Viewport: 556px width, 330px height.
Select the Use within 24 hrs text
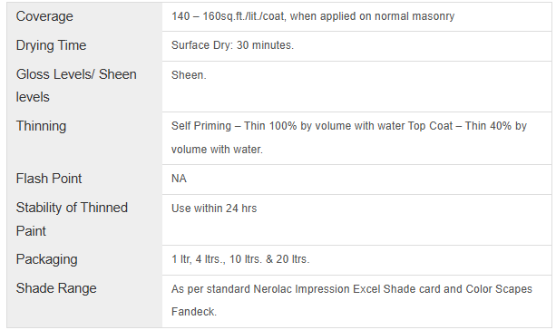(214, 209)
